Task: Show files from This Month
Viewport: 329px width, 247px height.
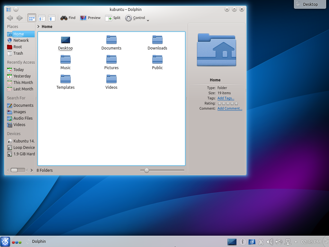Action: pos(21,83)
